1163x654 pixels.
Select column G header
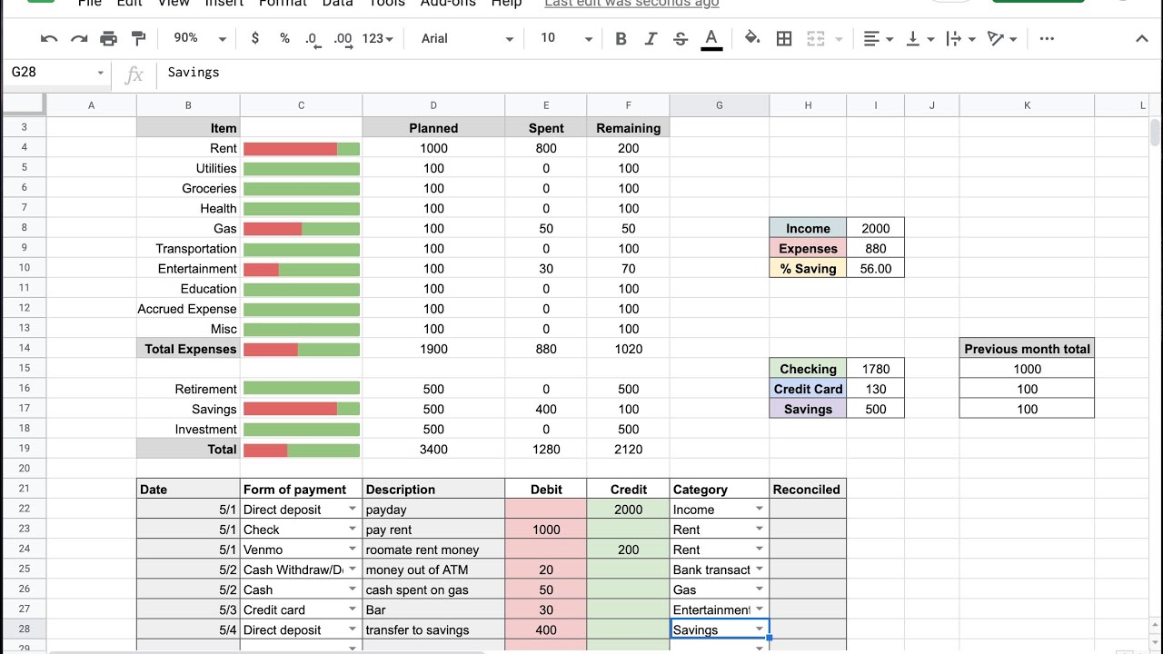pyautogui.click(x=720, y=105)
